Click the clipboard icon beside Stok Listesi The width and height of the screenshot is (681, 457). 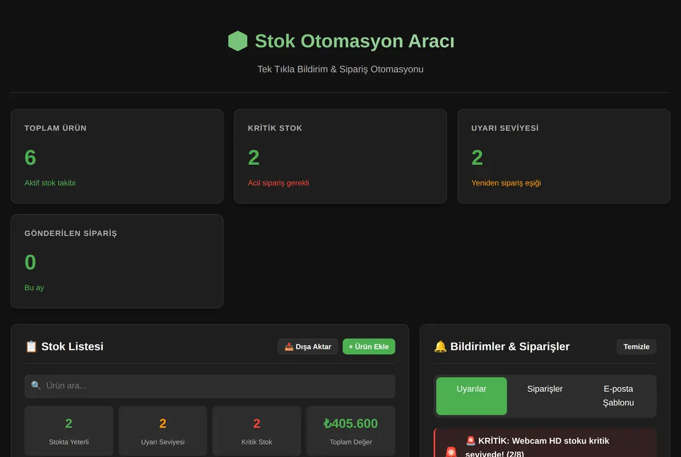pyautogui.click(x=31, y=346)
